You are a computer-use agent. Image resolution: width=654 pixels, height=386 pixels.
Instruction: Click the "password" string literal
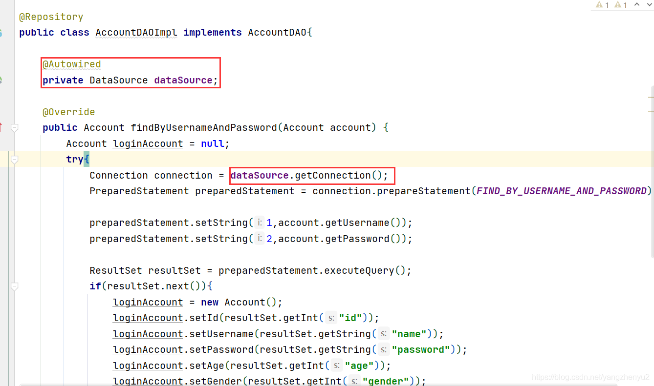[x=421, y=350]
